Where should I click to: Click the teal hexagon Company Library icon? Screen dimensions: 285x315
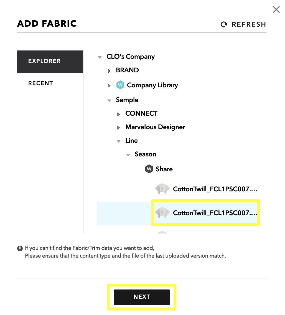coord(120,85)
